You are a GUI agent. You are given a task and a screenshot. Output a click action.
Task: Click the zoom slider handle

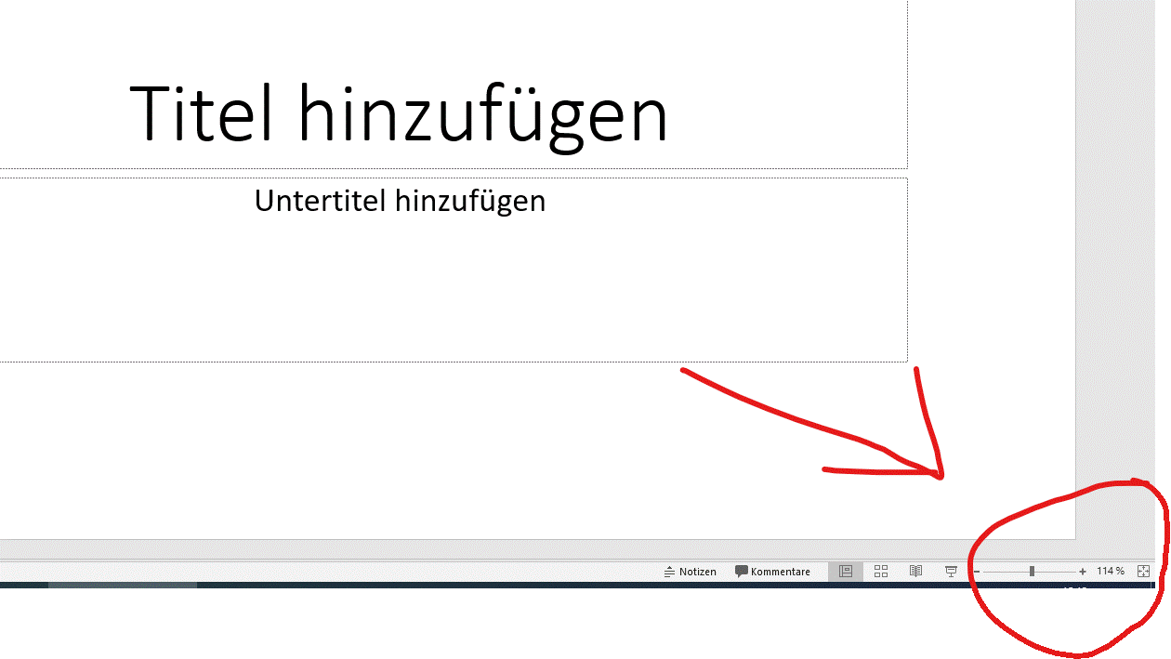(1032, 572)
